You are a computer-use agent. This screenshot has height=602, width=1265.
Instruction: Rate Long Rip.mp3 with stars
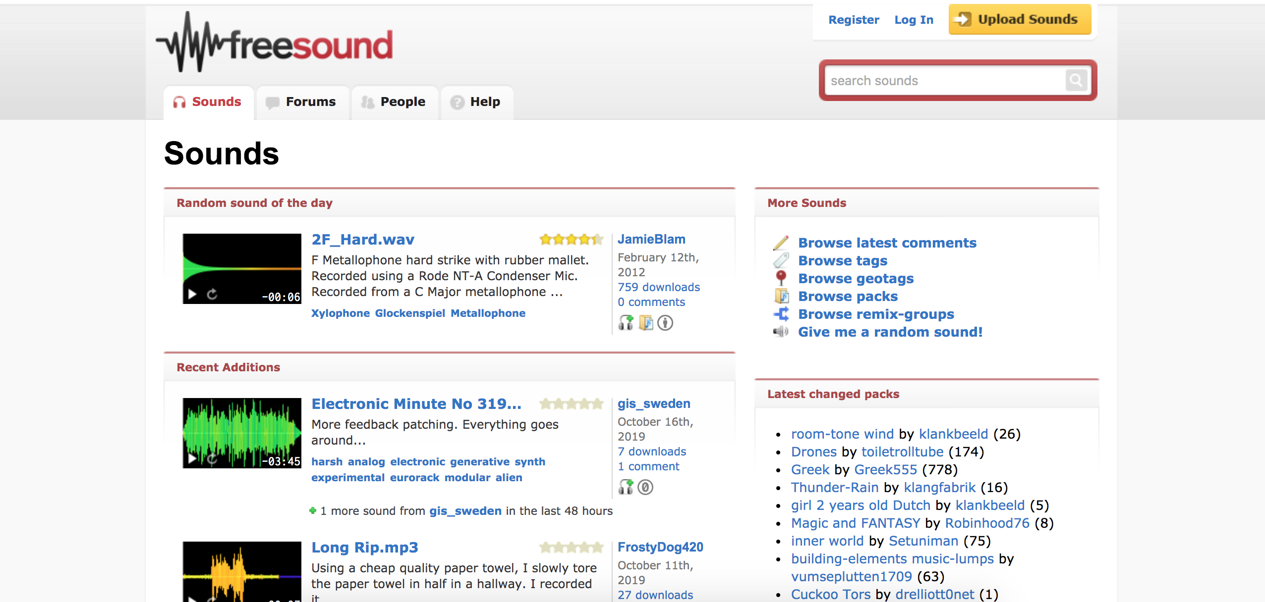(x=572, y=548)
